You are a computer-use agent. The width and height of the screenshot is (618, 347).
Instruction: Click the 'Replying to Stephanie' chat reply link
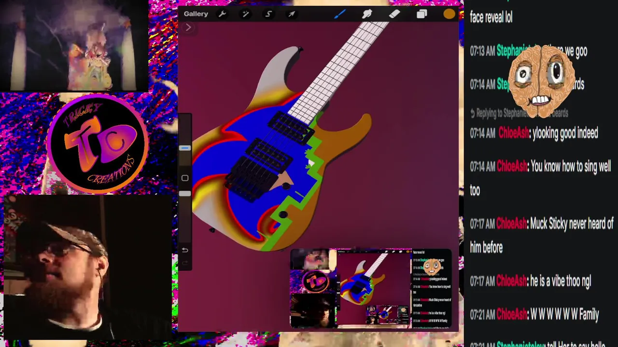tap(520, 113)
